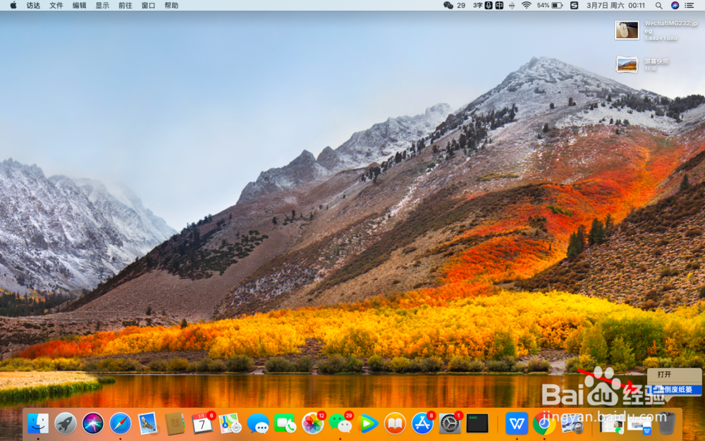Open the 编辑 menu

tap(79, 6)
